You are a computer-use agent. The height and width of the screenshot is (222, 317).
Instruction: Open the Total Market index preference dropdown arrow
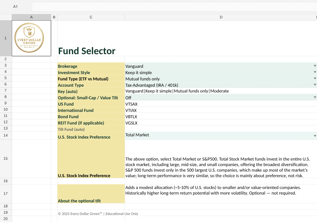[315, 136]
